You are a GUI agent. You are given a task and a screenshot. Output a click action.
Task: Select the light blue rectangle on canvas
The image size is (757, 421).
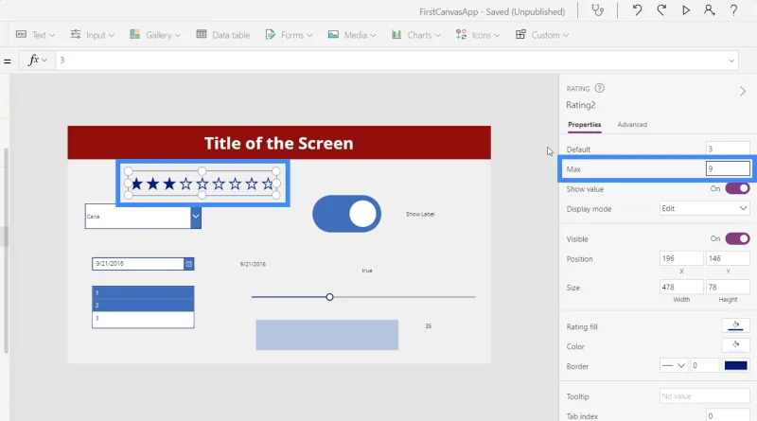click(x=326, y=335)
